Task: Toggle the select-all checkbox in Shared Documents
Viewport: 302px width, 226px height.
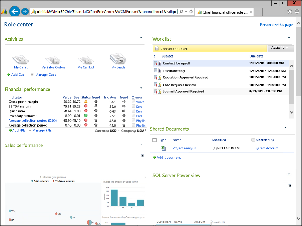Action: 155,140
